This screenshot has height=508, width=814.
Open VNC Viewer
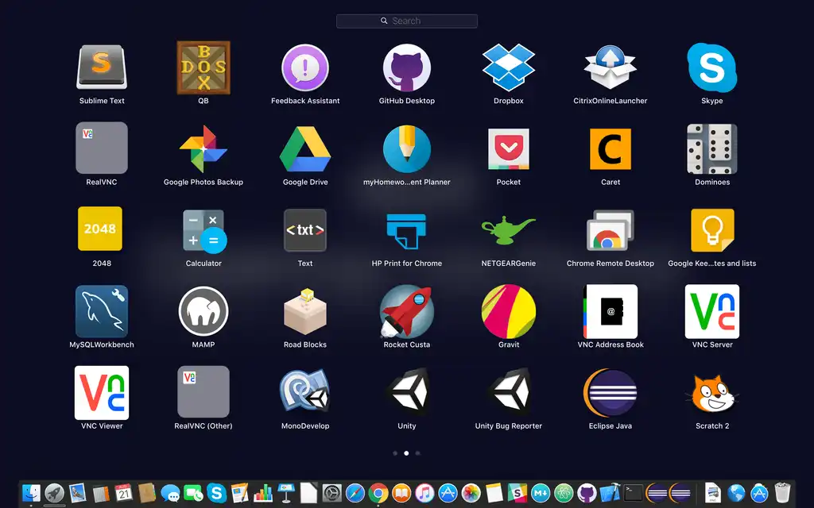(x=101, y=394)
